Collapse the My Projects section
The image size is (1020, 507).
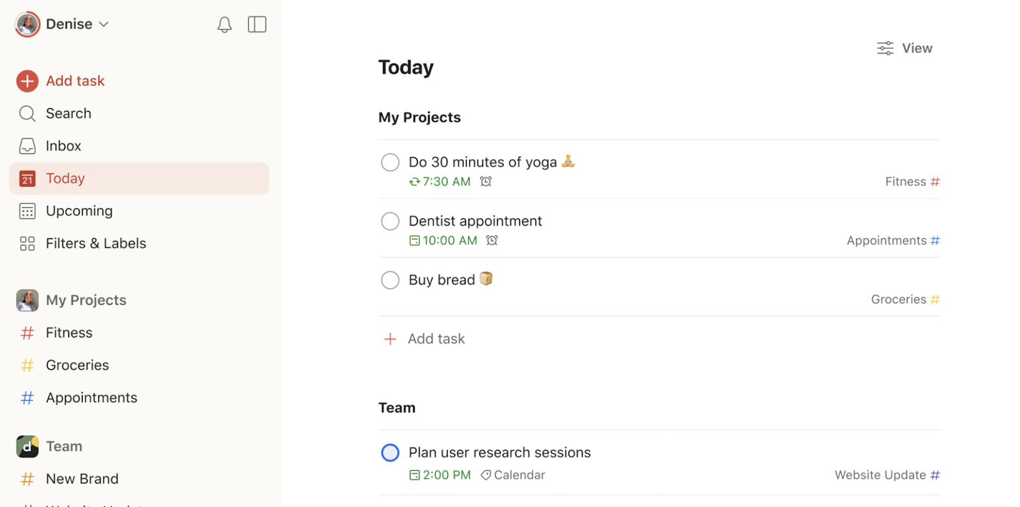click(85, 300)
